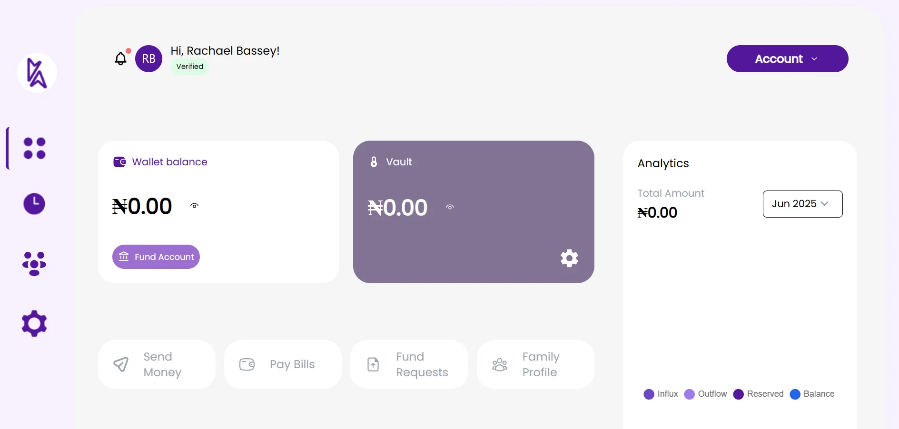The width and height of the screenshot is (899, 429).
Task: Click the Fund Account button
Action: click(x=156, y=257)
